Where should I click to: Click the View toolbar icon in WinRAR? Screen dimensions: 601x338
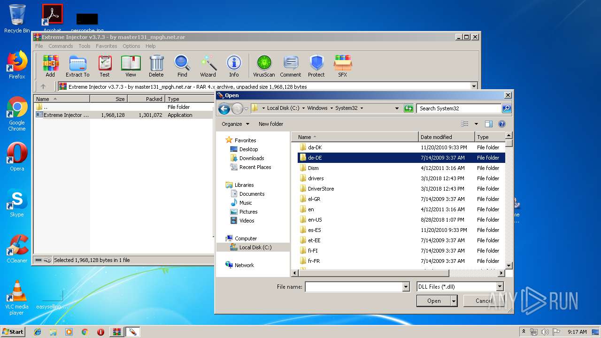point(131,66)
